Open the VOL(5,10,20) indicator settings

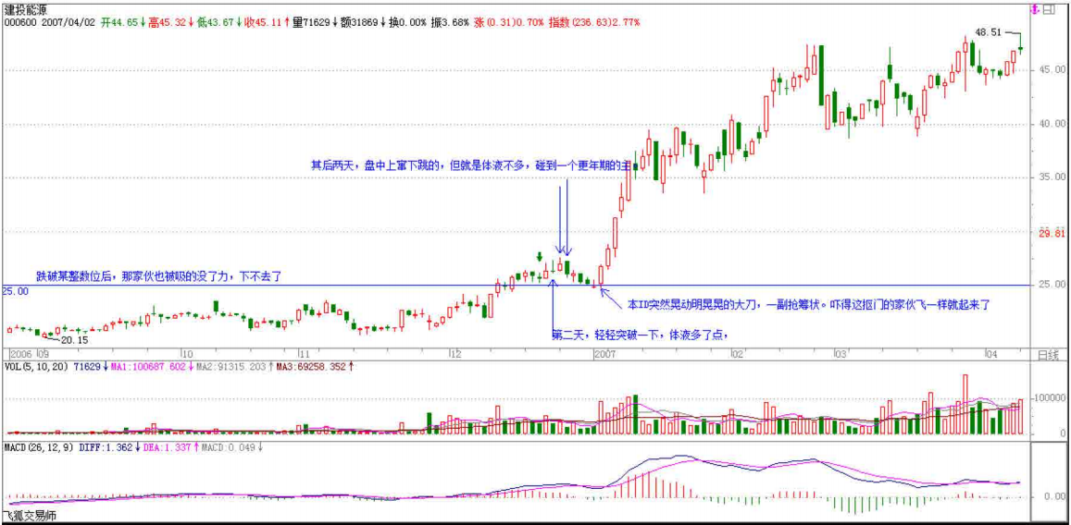[x=35, y=367]
